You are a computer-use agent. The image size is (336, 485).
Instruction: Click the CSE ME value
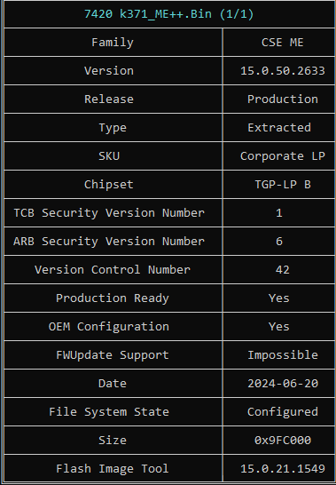pos(282,43)
